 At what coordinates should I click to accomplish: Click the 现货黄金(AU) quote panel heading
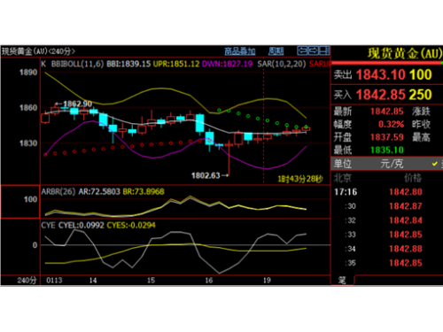(405, 53)
